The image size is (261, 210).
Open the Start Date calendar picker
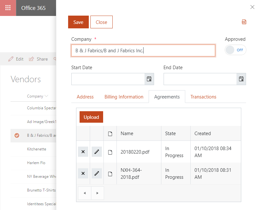tap(149, 79)
